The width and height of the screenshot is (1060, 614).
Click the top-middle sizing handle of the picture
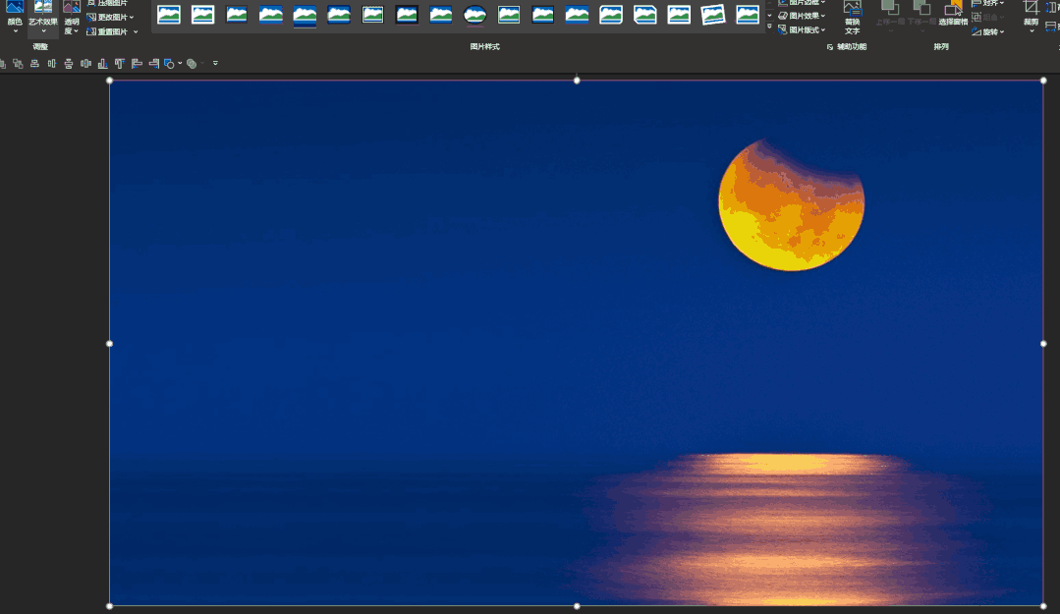577,81
